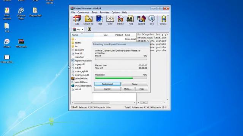Click the lime.dll file progress bar
The width and height of the screenshot is (243, 136).
[121, 59]
